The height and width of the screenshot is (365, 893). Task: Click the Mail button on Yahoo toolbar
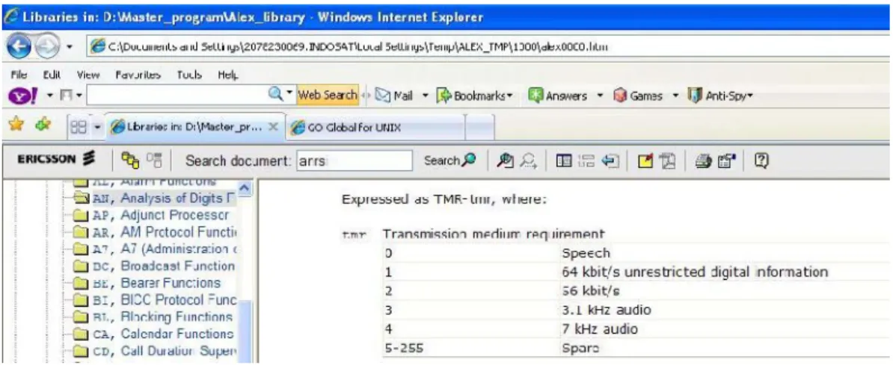(x=393, y=96)
